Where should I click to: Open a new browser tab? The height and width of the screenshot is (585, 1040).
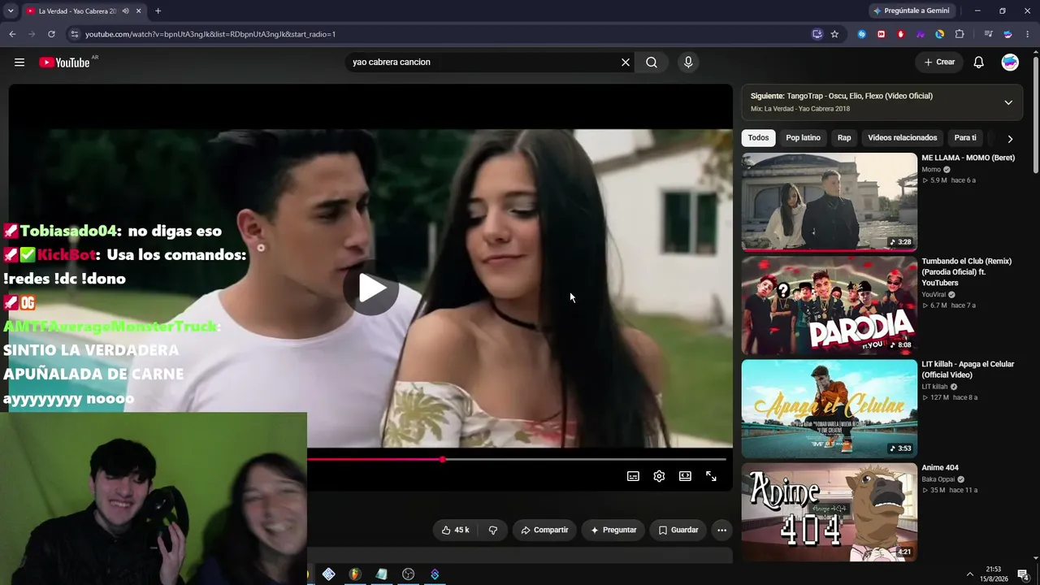point(158,11)
